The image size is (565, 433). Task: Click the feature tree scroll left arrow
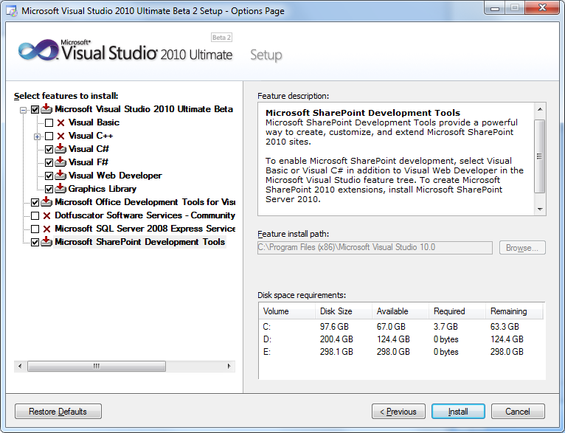pyautogui.click(x=20, y=367)
